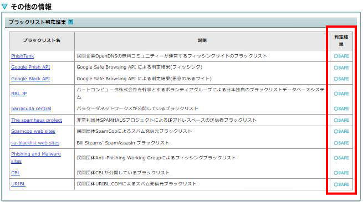Click the SAFE result for RBL.JP
The image size is (363, 202).
341,94
